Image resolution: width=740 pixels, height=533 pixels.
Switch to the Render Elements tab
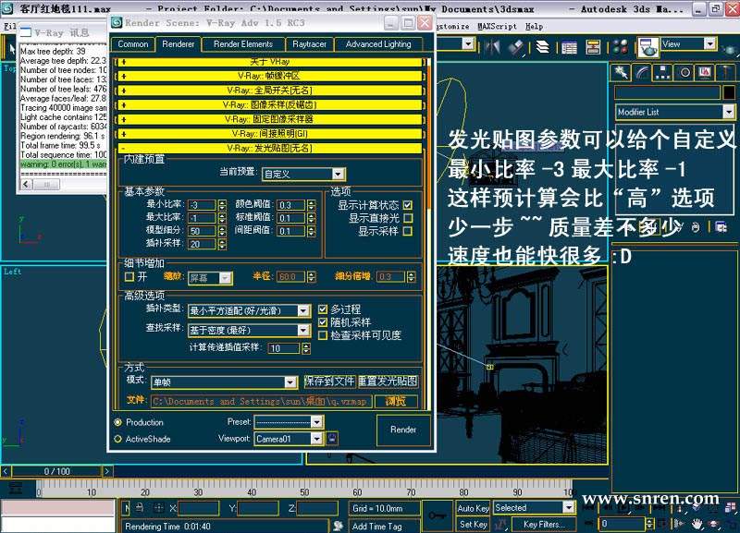243,44
